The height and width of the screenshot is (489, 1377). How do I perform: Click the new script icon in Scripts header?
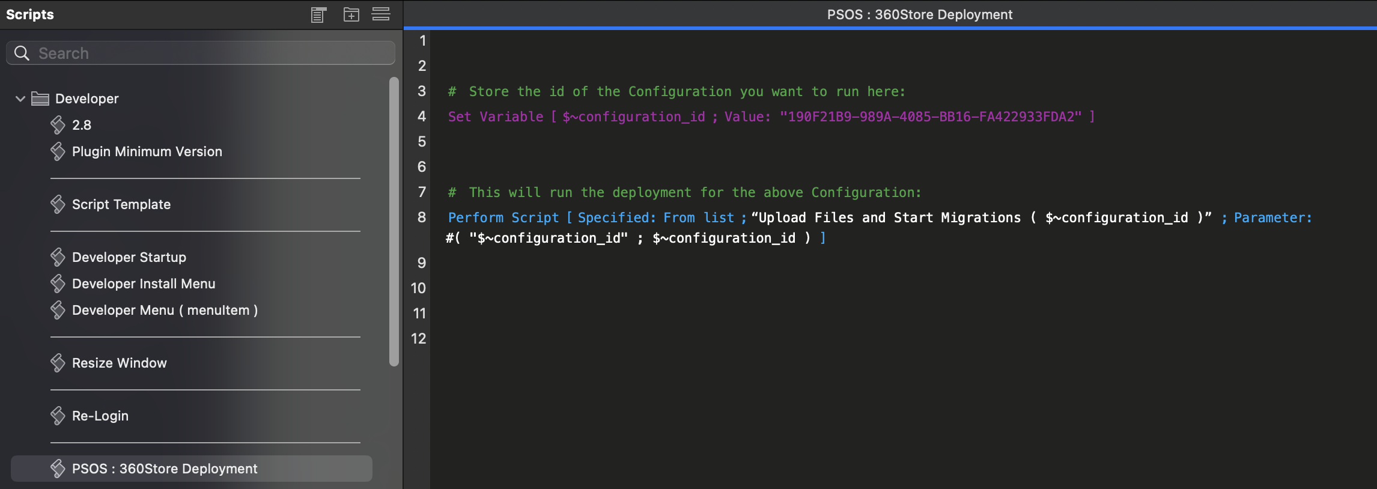(318, 14)
